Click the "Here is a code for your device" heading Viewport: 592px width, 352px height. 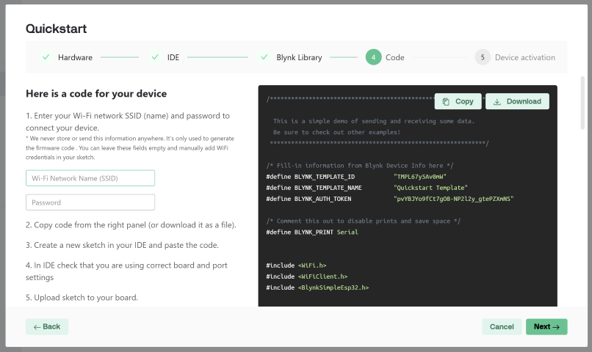click(x=96, y=93)
